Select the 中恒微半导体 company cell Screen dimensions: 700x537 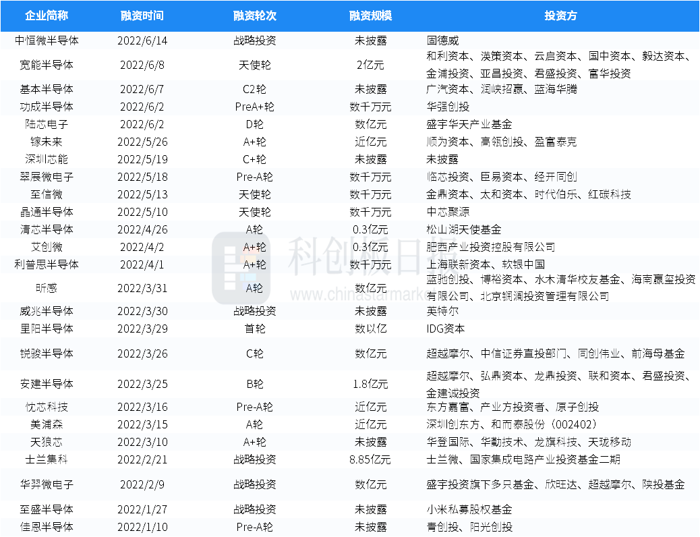coord(47,40)
